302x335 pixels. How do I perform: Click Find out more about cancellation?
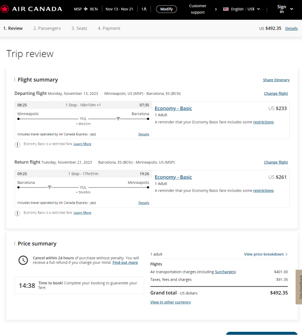pos(125,263)
